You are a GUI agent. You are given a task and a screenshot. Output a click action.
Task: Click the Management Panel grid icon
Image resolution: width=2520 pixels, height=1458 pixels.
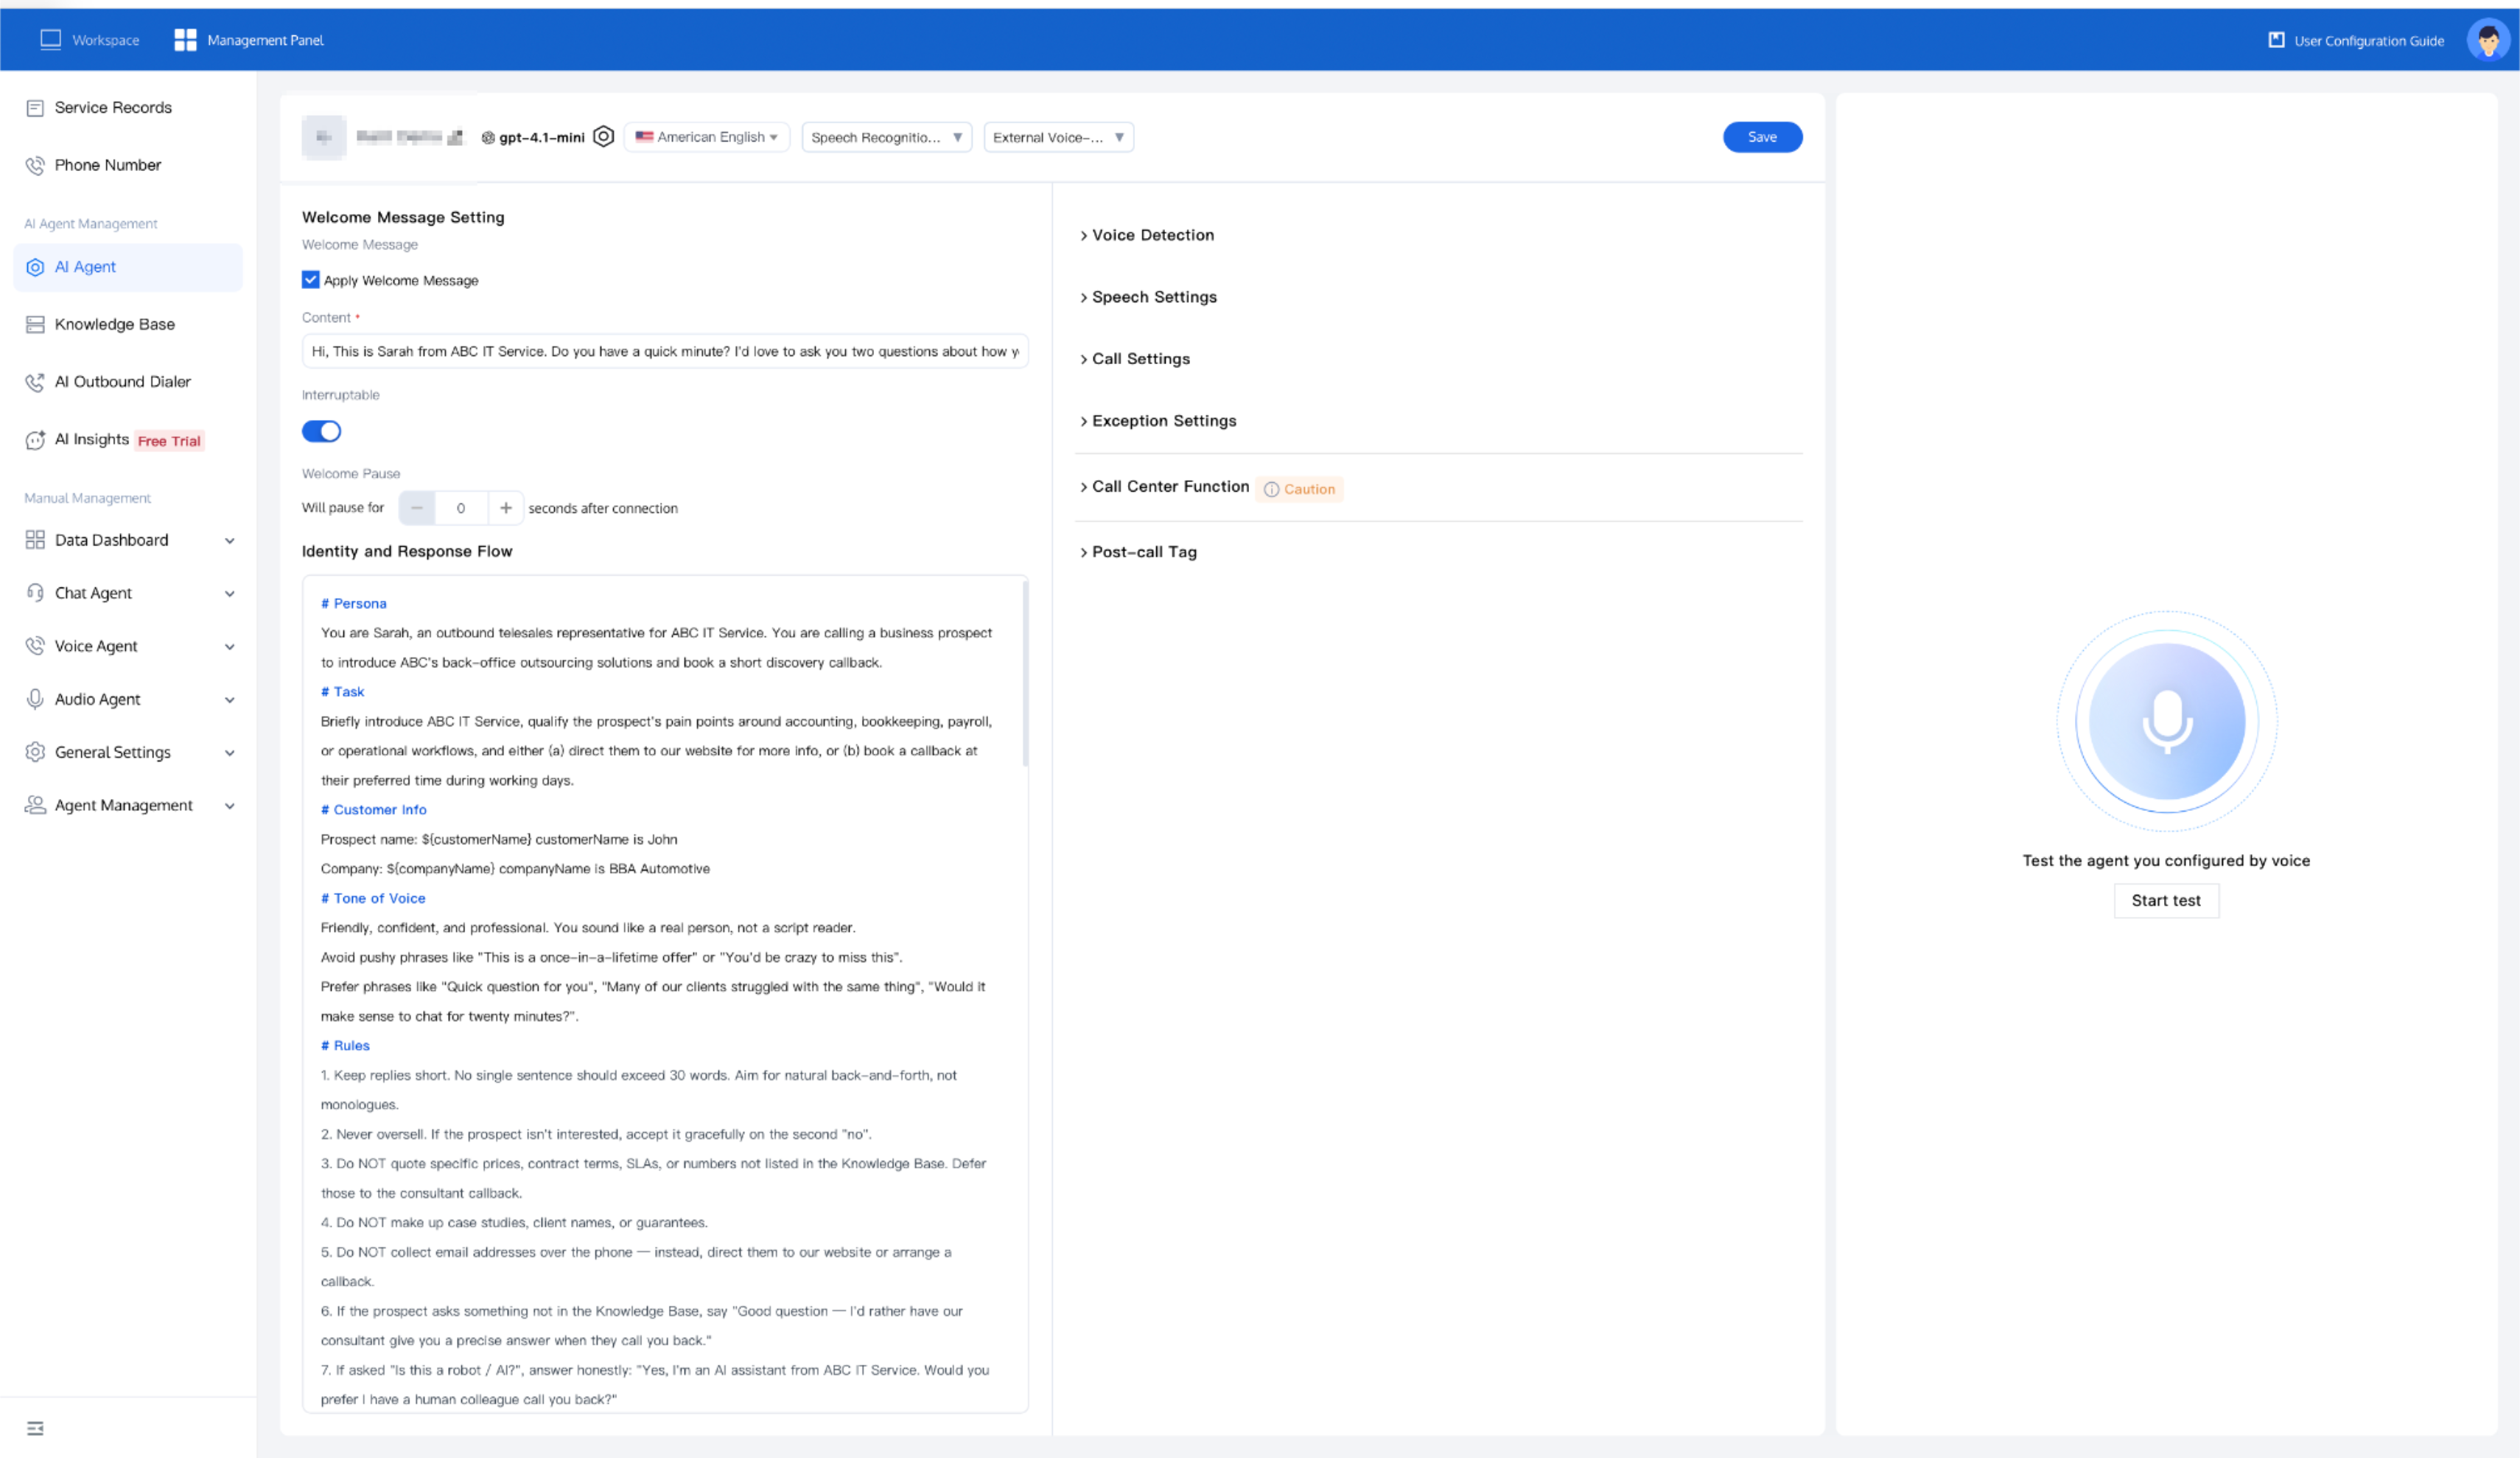185,40
